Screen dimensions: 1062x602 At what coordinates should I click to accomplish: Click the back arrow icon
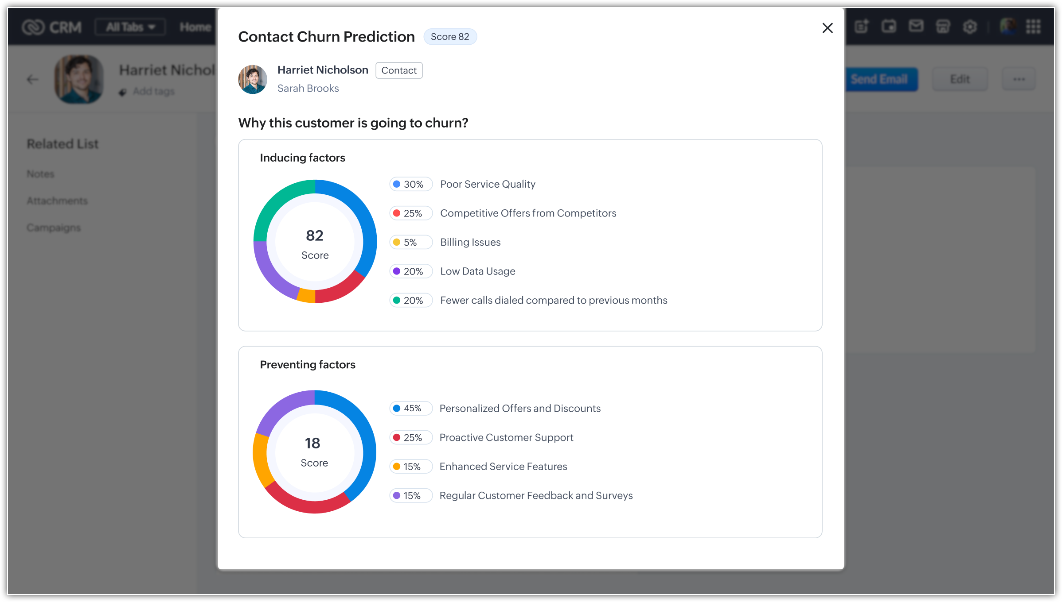[32, 80]
